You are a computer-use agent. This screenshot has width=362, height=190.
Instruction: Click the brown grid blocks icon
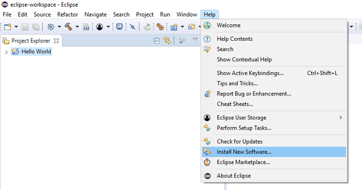[x=160, y=27]
